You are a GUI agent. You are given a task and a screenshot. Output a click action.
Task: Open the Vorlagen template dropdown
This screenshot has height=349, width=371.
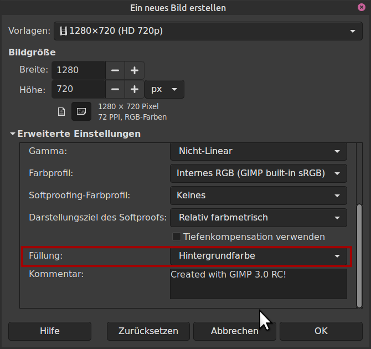(208, 31)
